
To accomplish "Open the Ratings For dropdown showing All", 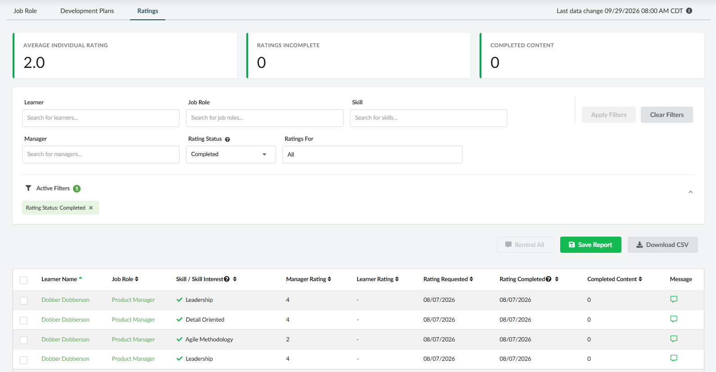I will pos(372,154).
